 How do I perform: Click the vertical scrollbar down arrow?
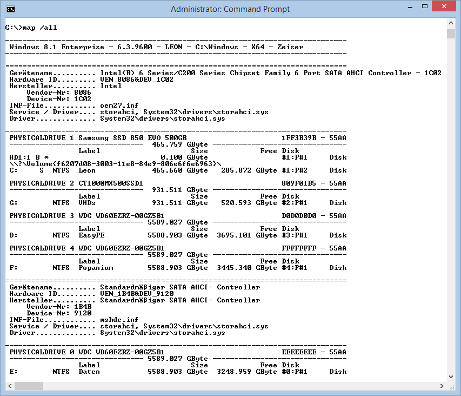tap(451, 376)
